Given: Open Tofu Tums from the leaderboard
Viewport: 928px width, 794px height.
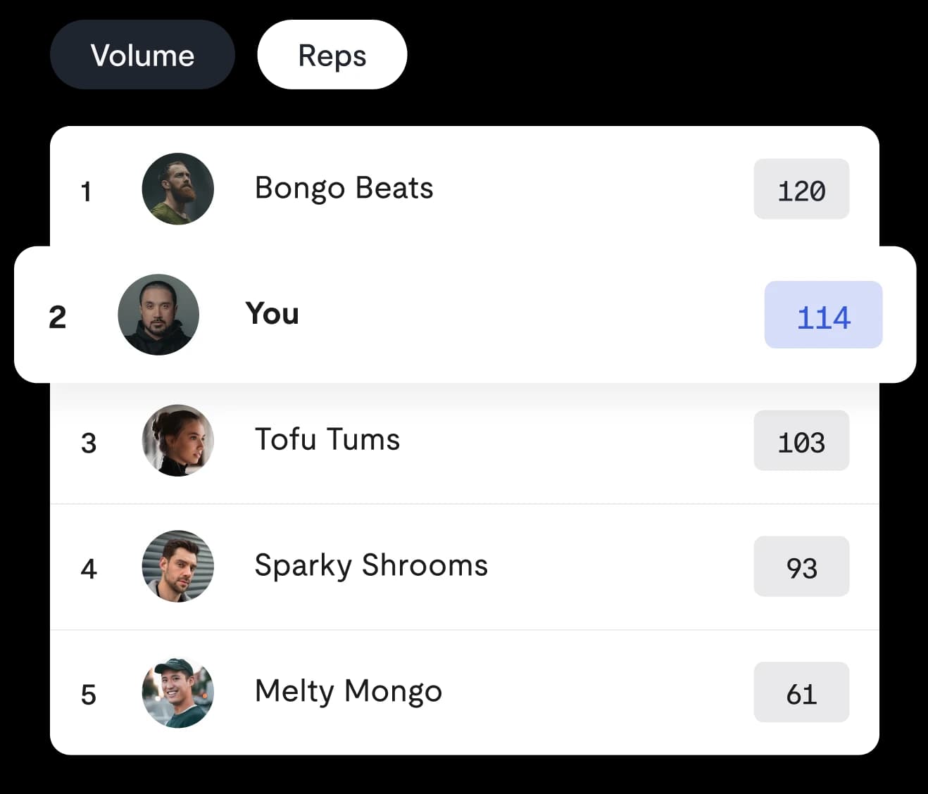Looking at the screenshot, I should click(x=327, y=440).
